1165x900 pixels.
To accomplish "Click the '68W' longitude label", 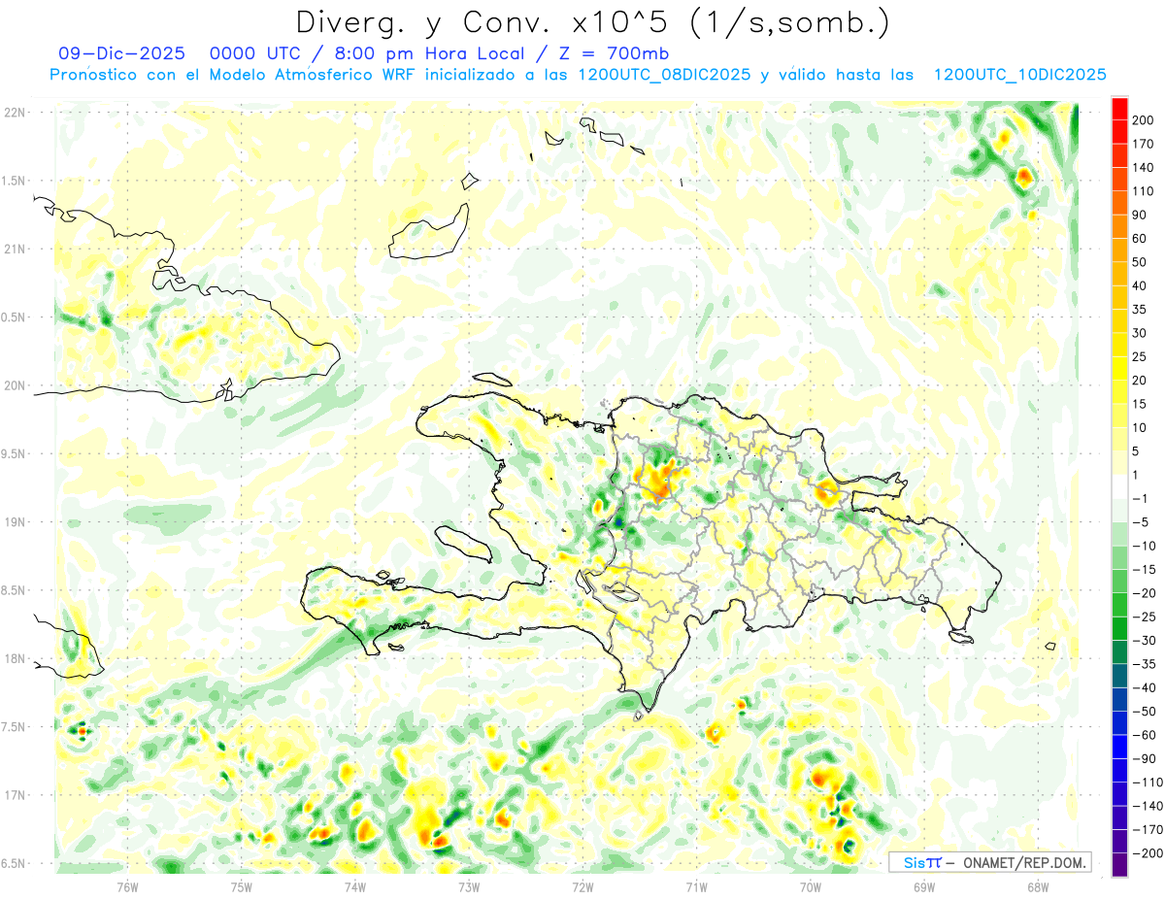I will (1038, 886).
